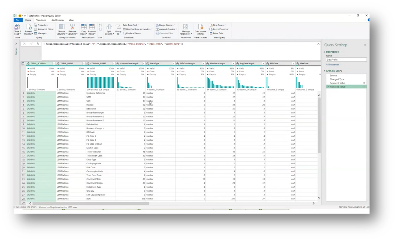397x241 pixels.
Task: Collapse the formula bar with the up chevron
Action: 318,44
